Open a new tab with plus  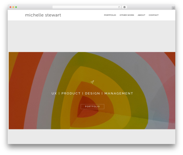click(x=173, y=8)
